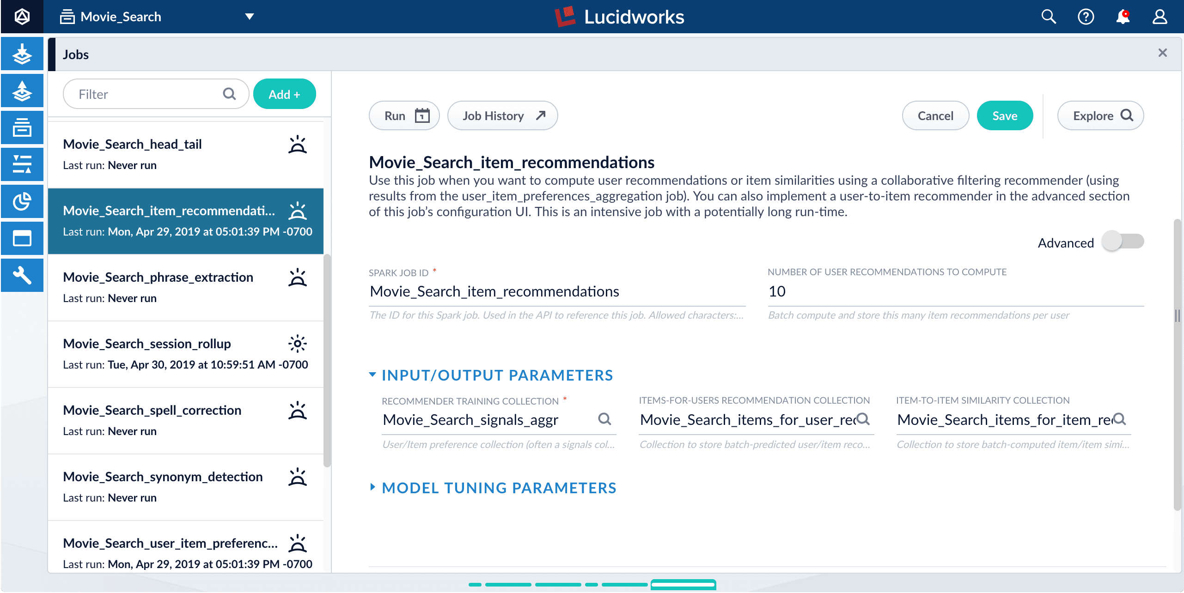This screenshot has height=593, width=1184.
Task: Open the Collections sidebar icon
Action: tap(22, 128)
